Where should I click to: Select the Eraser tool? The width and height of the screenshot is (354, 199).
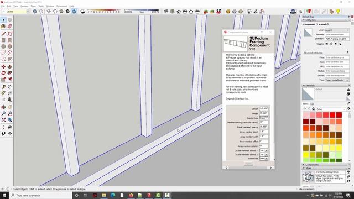tap(10, 27)
